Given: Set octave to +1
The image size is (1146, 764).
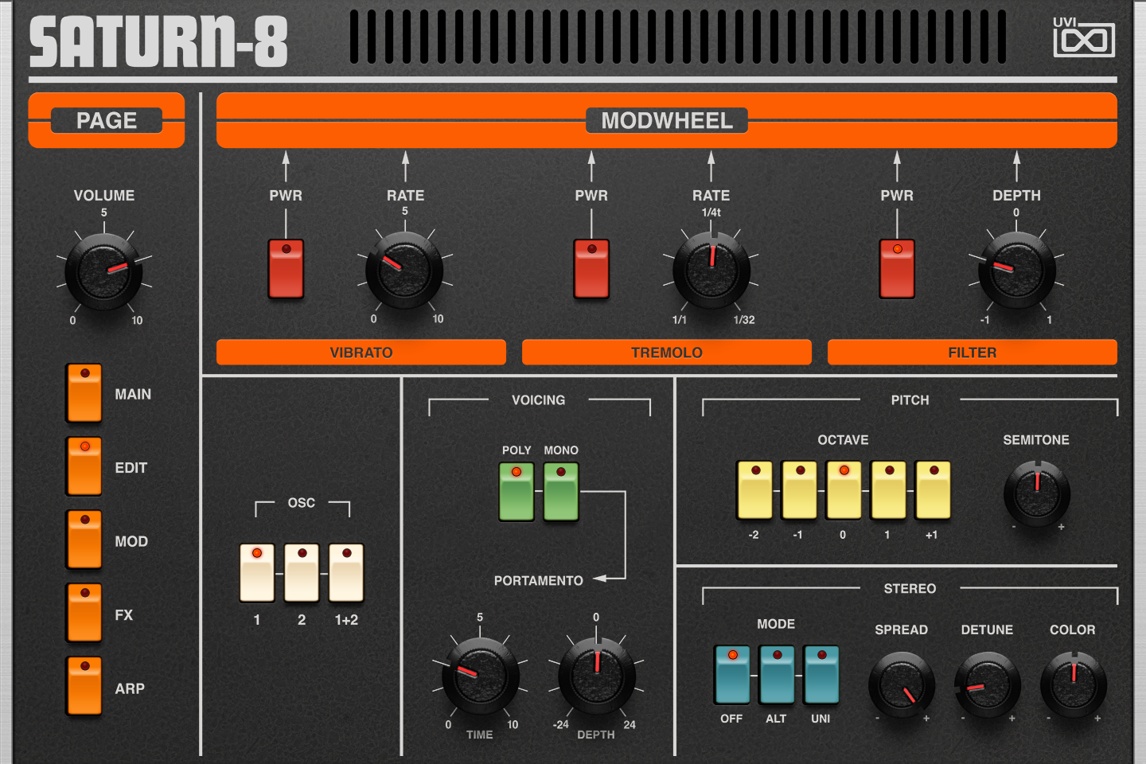Looking at the screenshot, I should point(934,489).
